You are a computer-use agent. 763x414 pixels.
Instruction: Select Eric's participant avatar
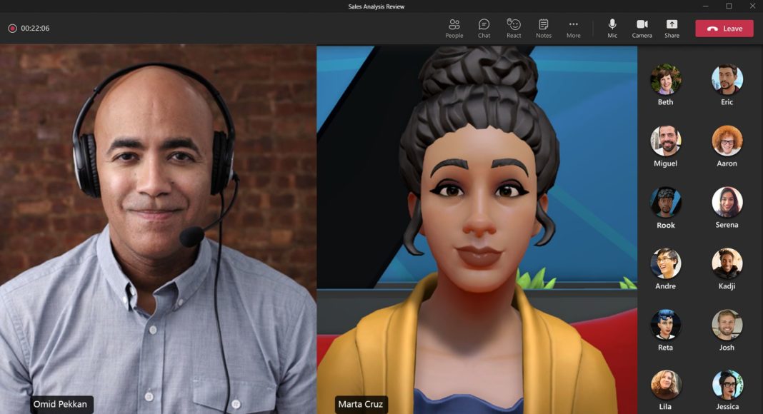(x=727, y=79)
